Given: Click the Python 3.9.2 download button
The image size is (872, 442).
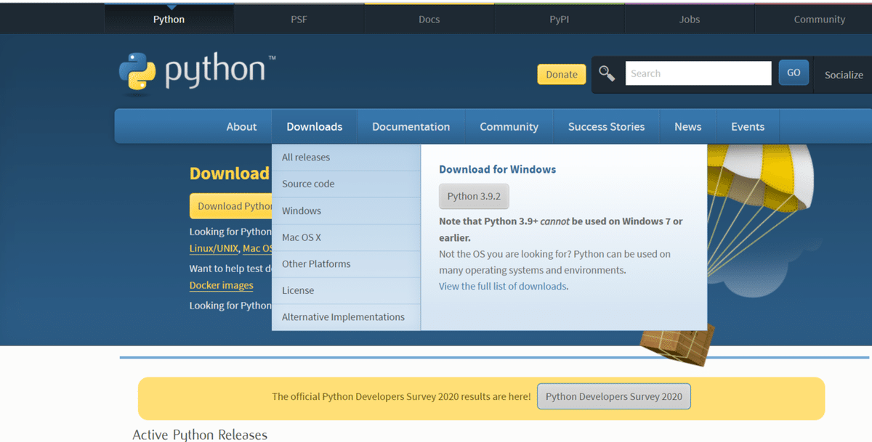Looking at the screenshot, I should (x=474, y=197).
